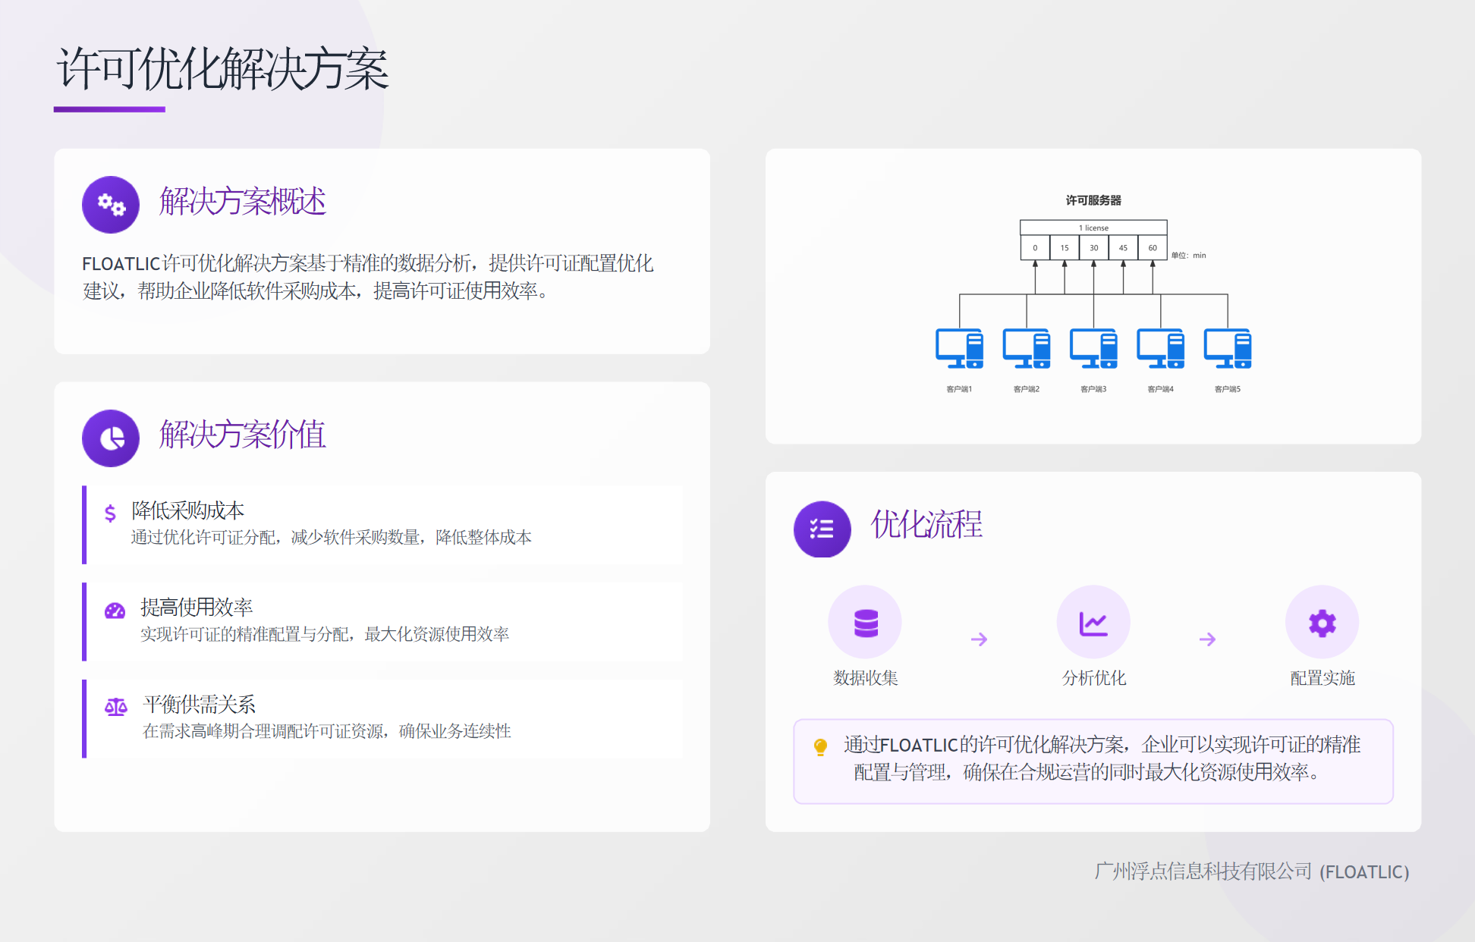Click the gauge icon beside 提高使用效率
1475x942 pixels.
(115, 611)
